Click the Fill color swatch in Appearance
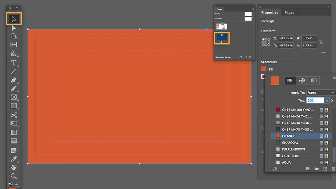Image resolution: width=336 pixels, height=189 pixels. coord(263,69)
